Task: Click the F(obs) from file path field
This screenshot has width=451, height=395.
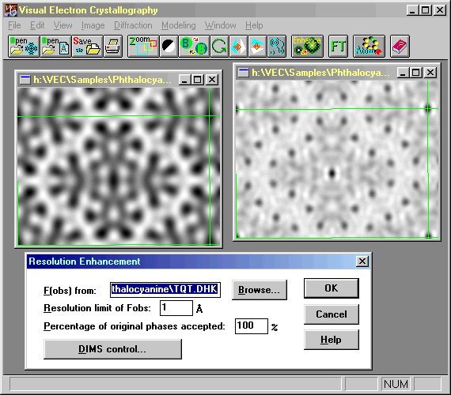Action: tap(165, 290)
